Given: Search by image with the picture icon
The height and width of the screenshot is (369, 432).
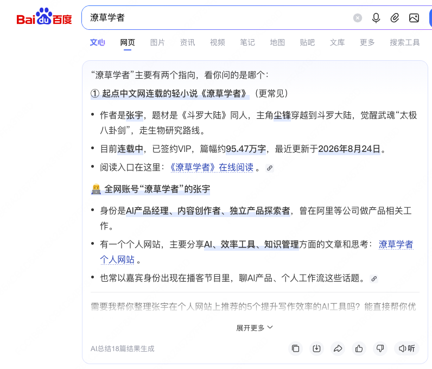Looking at the screenshot, I should pyautogui.click(x=414, y=18).
